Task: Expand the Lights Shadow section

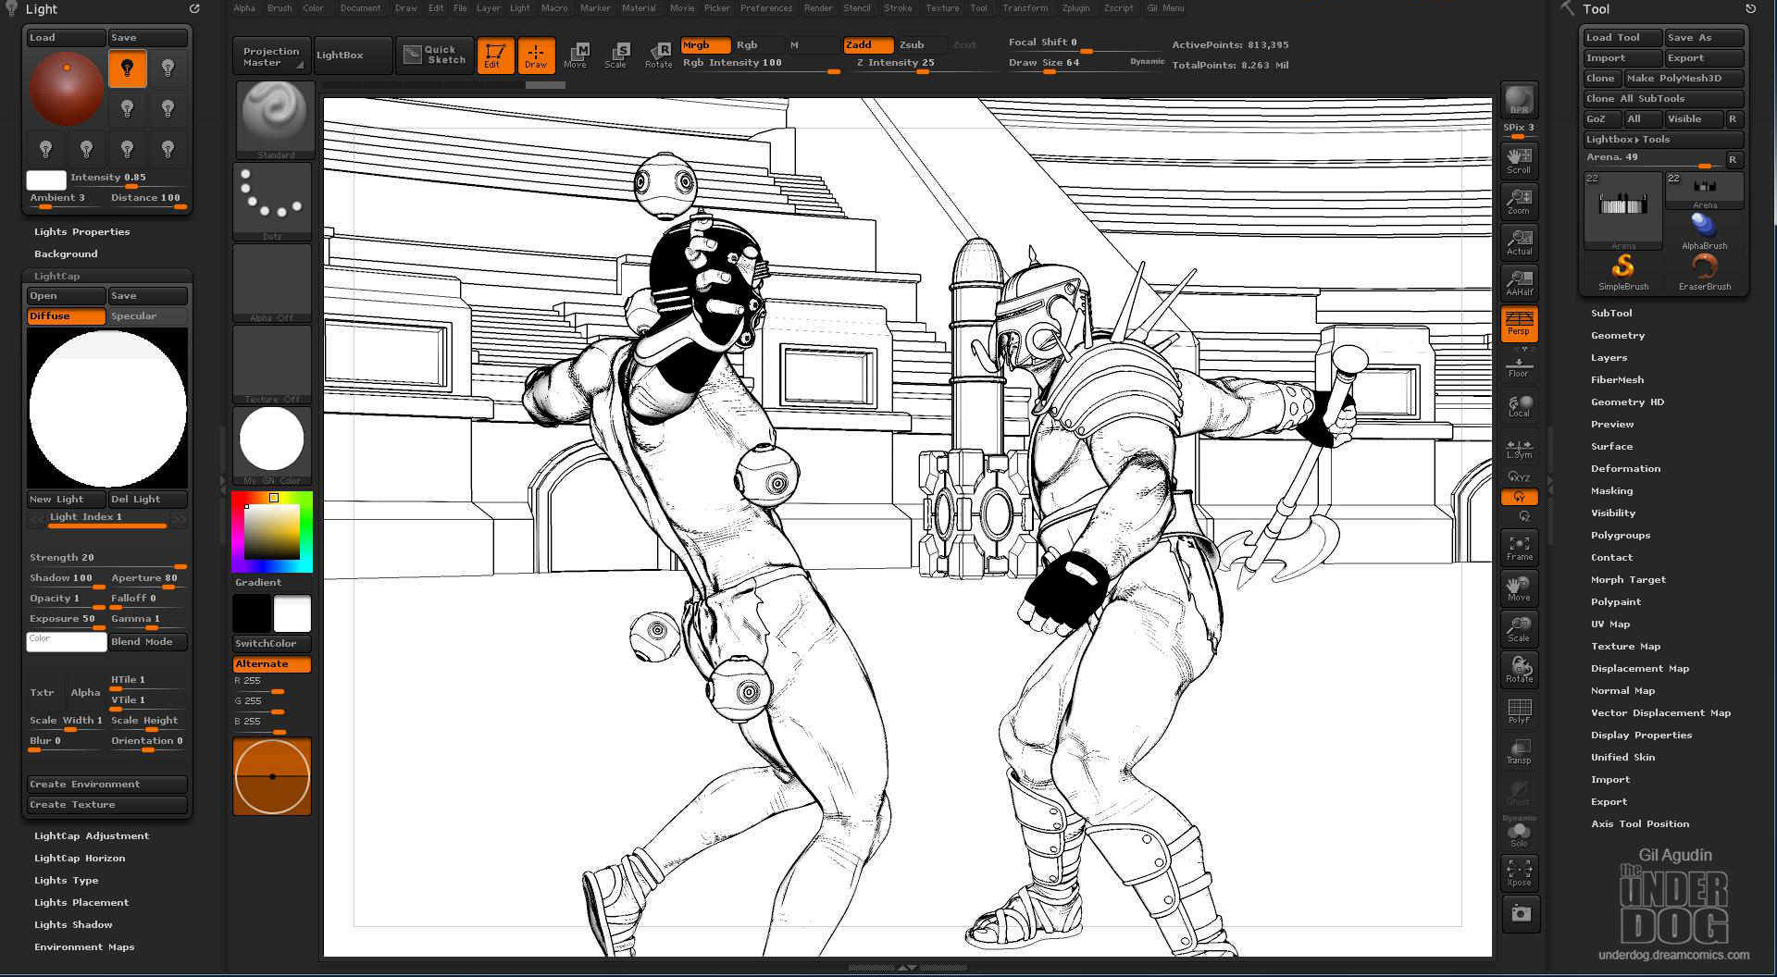Action: (x=73, y=924)
